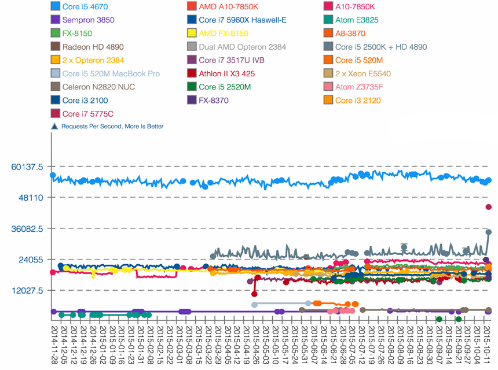Viewport: 498px width, 370px height.
Task: Click the 'Requests Per Second, More Is Better' caption
Action: click(x=112, y=127)
